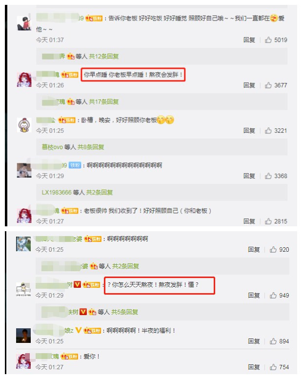This screenshot has width=302, height=379.
Task: Expand the 共17条回复 reply thread
Action: (x=104, y=102)
